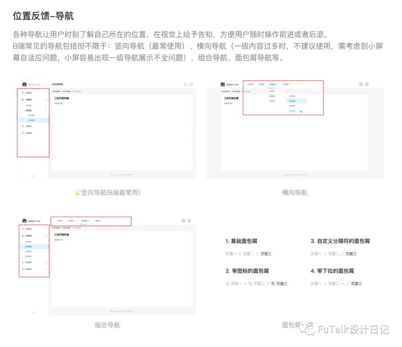
Task: Click the WINCY FU avatar in horizontal navigation mockup
Action: coord(223,84)
